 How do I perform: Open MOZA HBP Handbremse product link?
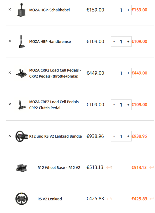coord(50,42)
